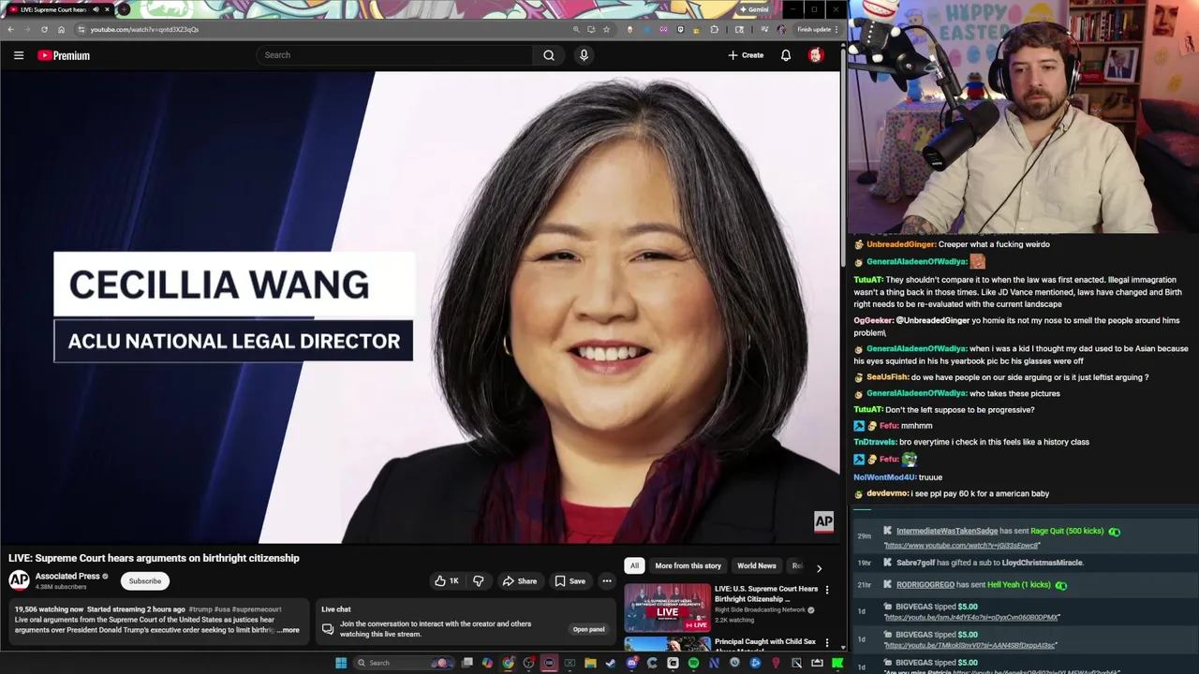Click the YouTube search magnifier button

(549, 55)
